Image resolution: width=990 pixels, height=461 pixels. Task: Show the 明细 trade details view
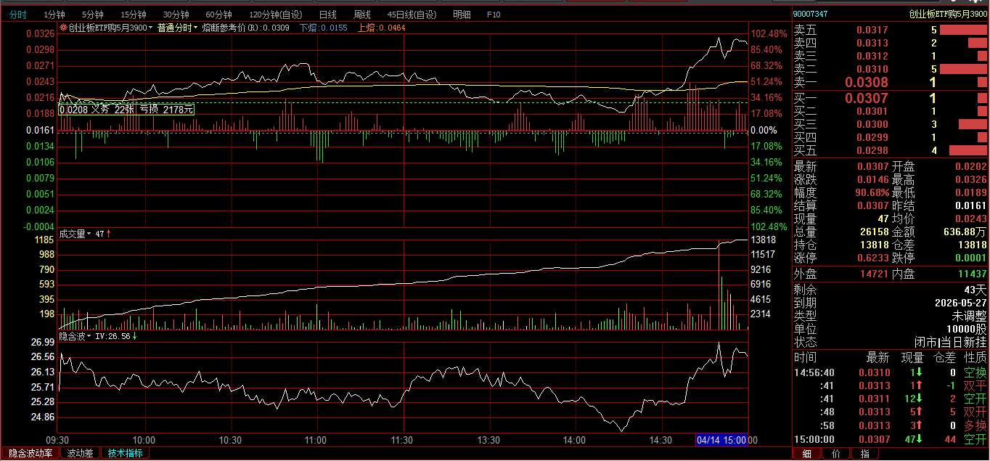click(462, 15)
